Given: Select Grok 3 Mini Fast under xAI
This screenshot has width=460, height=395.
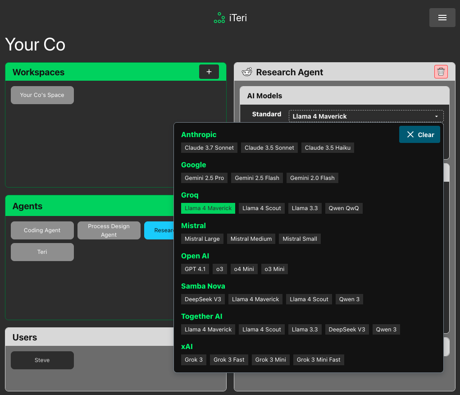Looking at the screenshot, I should tap(319, 359).
